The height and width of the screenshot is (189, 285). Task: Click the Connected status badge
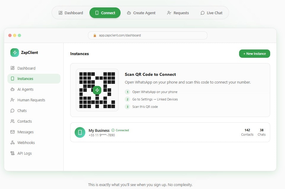(x=120, y=130)
